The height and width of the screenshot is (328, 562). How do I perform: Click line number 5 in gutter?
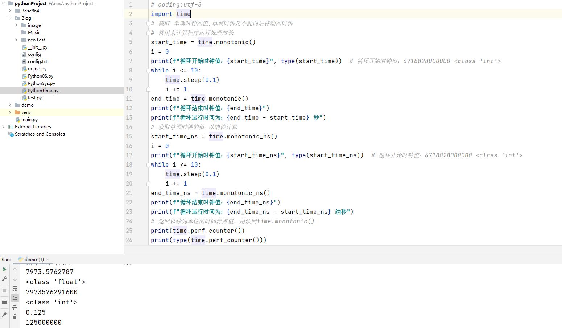(x=131, y=42)
